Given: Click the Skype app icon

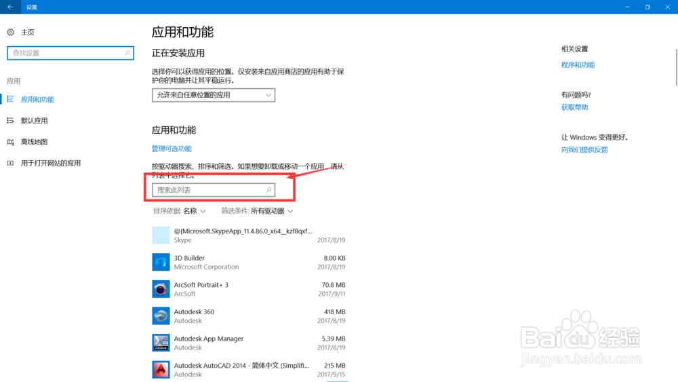Looking at the screenshot, I should coord(161,235).
